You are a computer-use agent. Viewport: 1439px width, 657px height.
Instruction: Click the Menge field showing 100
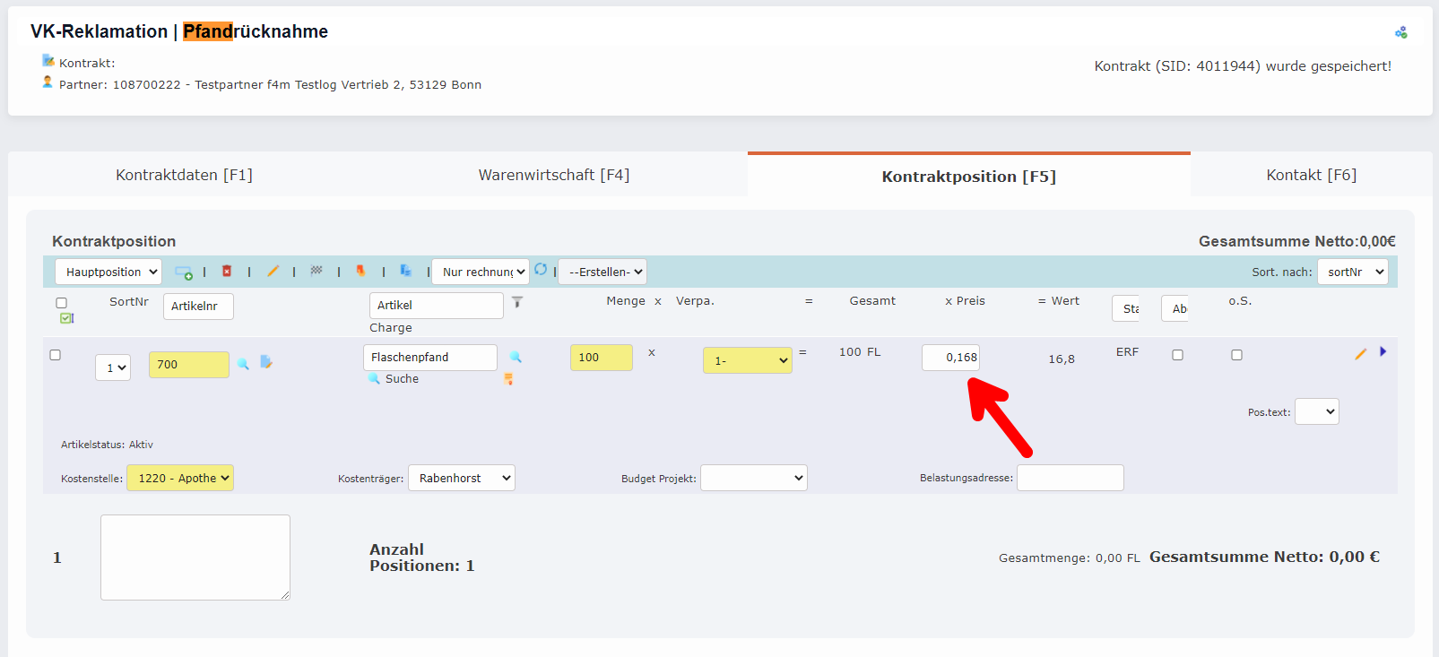point(601,358)
